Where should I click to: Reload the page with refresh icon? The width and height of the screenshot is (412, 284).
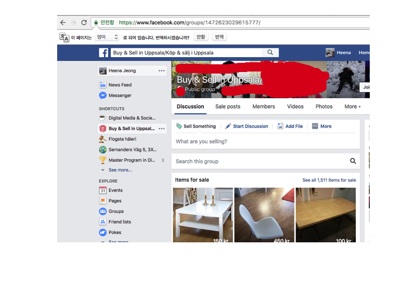84,23
